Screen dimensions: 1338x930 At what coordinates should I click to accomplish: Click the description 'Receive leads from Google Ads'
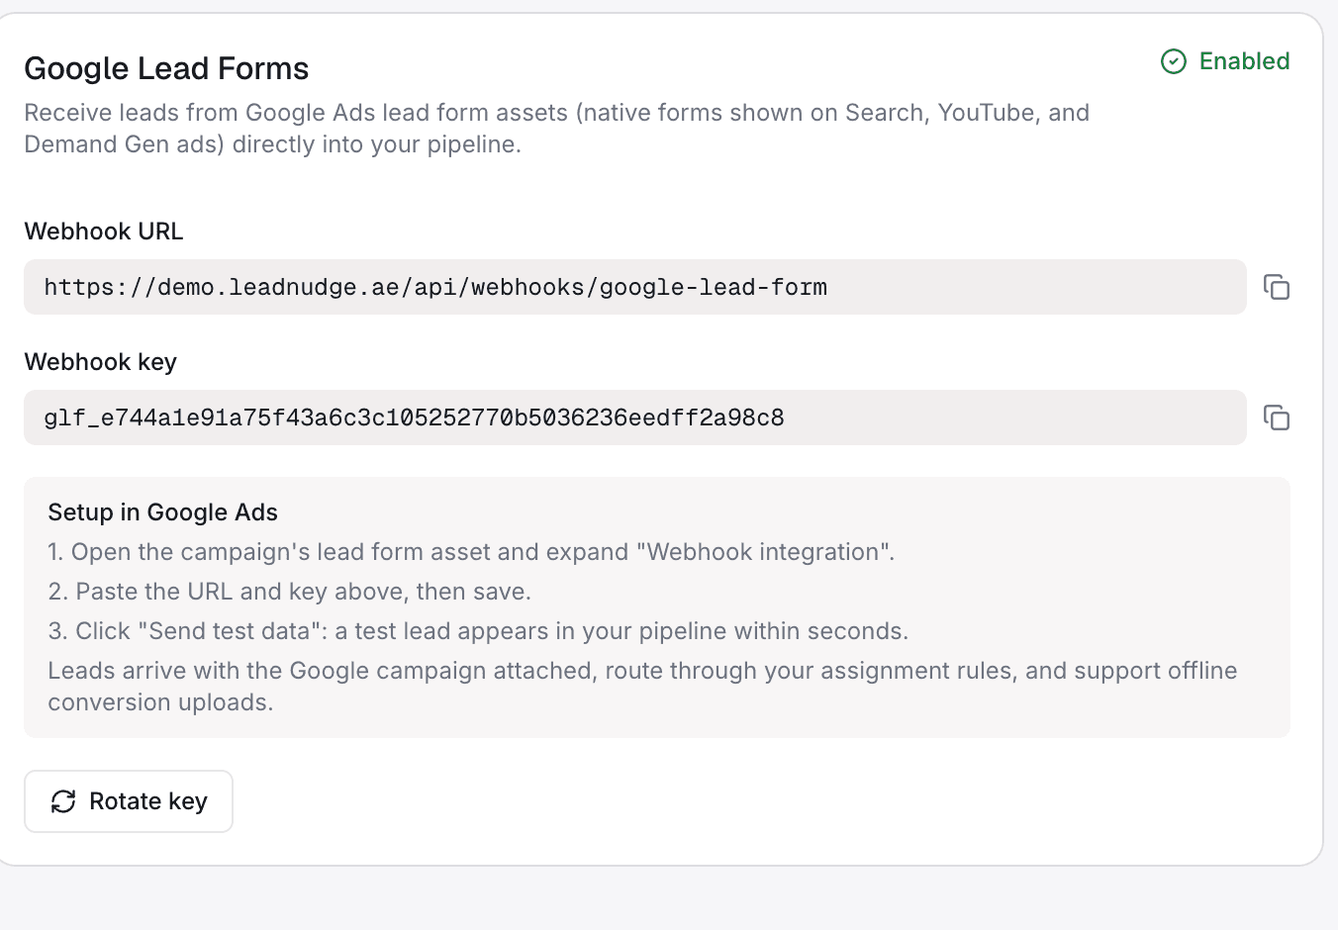[556, 129]
